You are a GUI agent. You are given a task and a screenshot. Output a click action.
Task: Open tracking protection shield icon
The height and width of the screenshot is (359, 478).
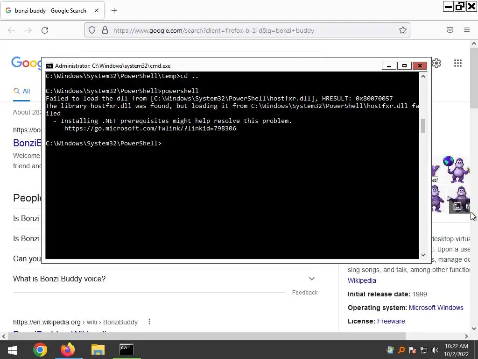[x=92, y=30]
